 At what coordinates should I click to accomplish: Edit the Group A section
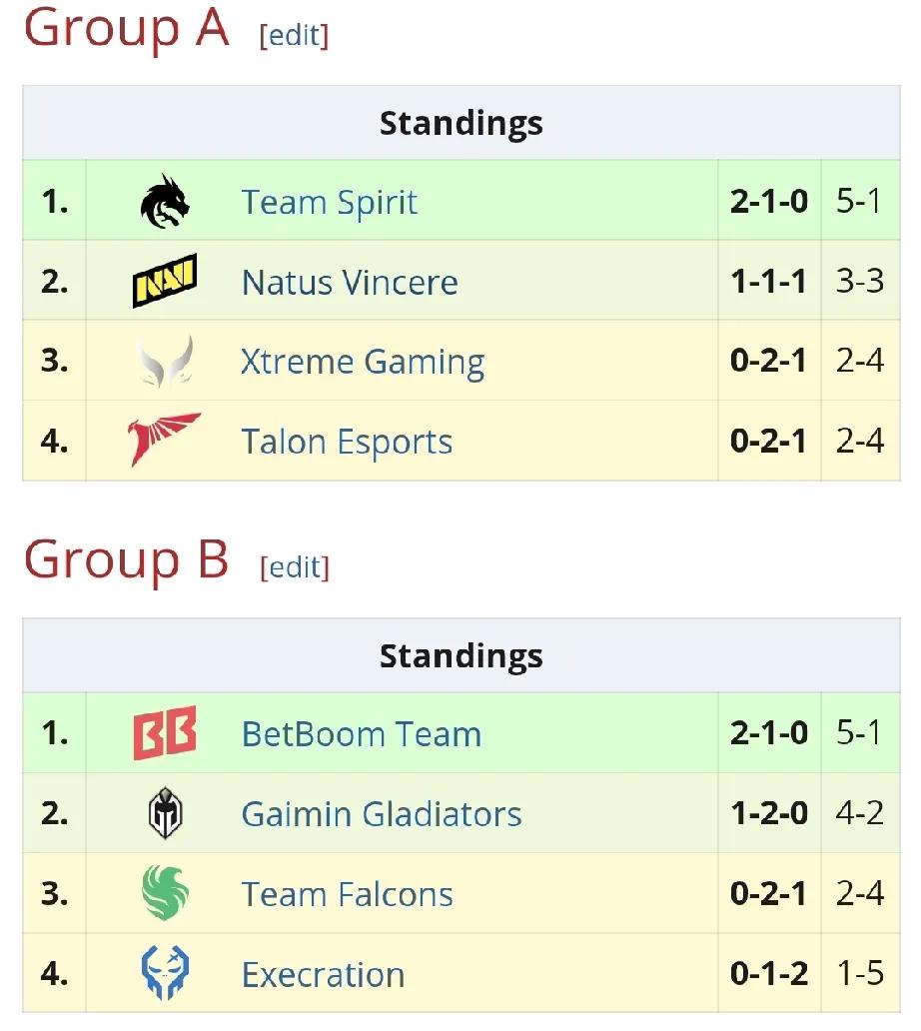tap(294, 36)
